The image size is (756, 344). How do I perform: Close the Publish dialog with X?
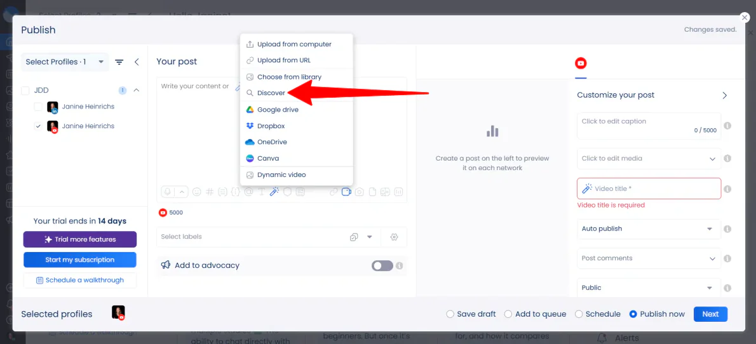[x=745, y=17]
